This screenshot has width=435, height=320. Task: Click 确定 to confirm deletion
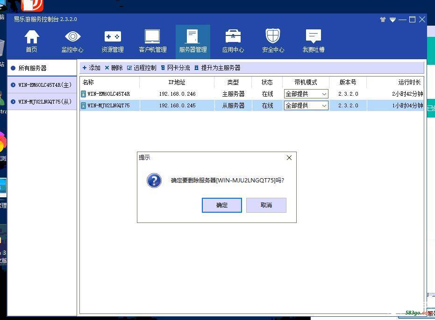[x=221, y=205]
